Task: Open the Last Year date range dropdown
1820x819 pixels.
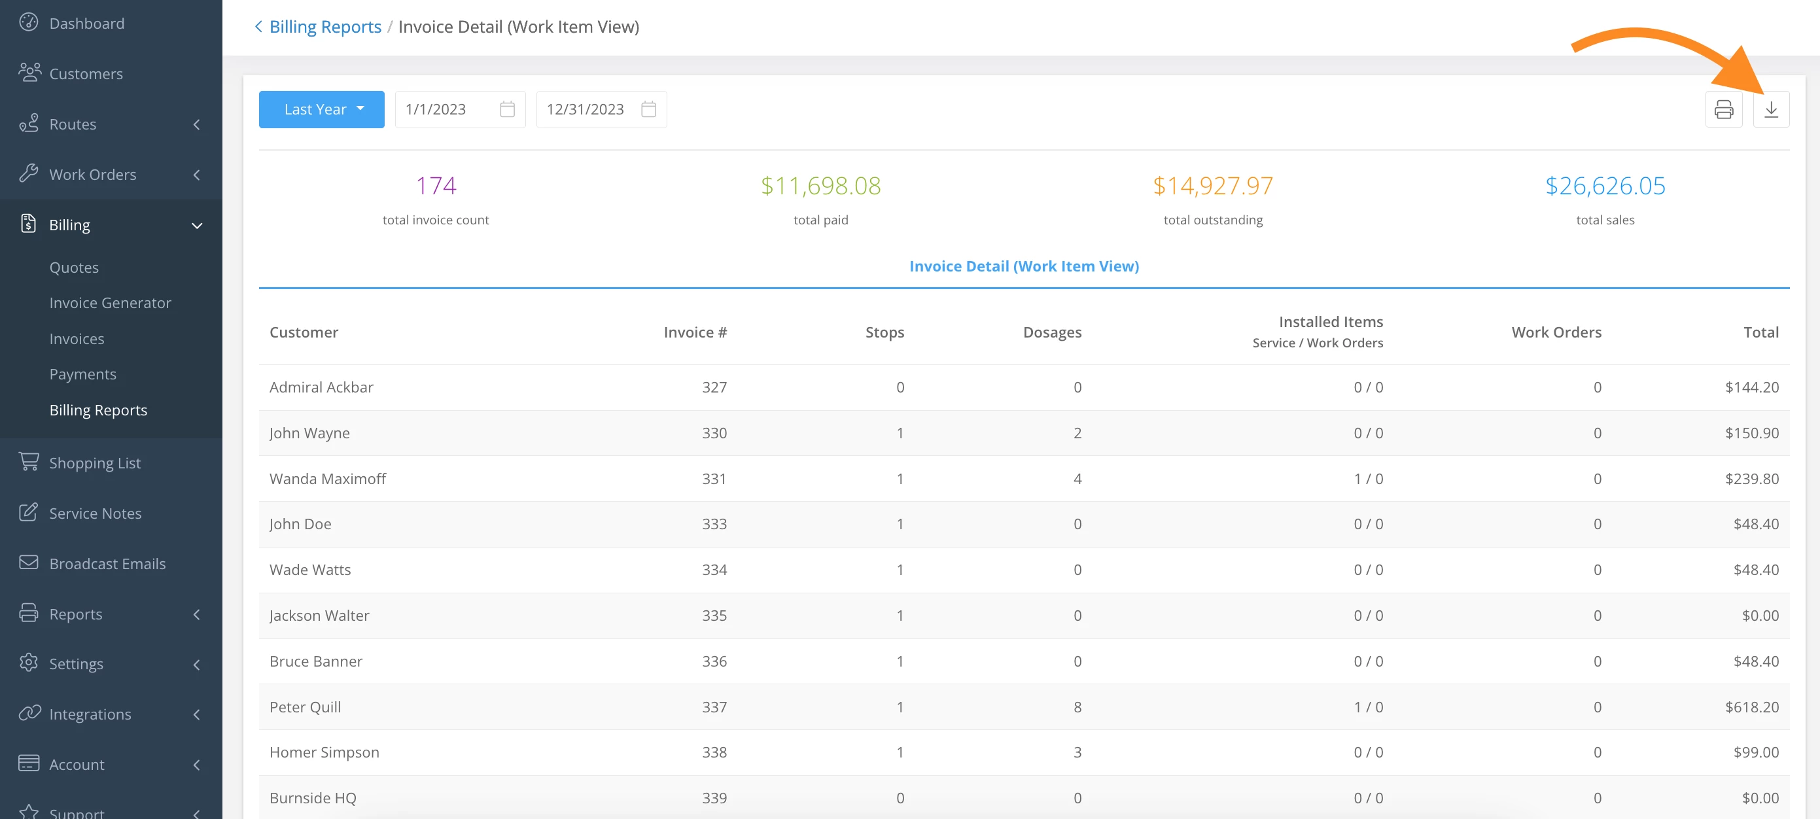Action: [x=321, y=109]
